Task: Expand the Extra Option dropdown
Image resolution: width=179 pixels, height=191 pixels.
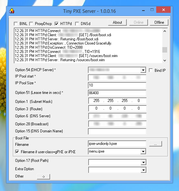Action: (143, 170)
